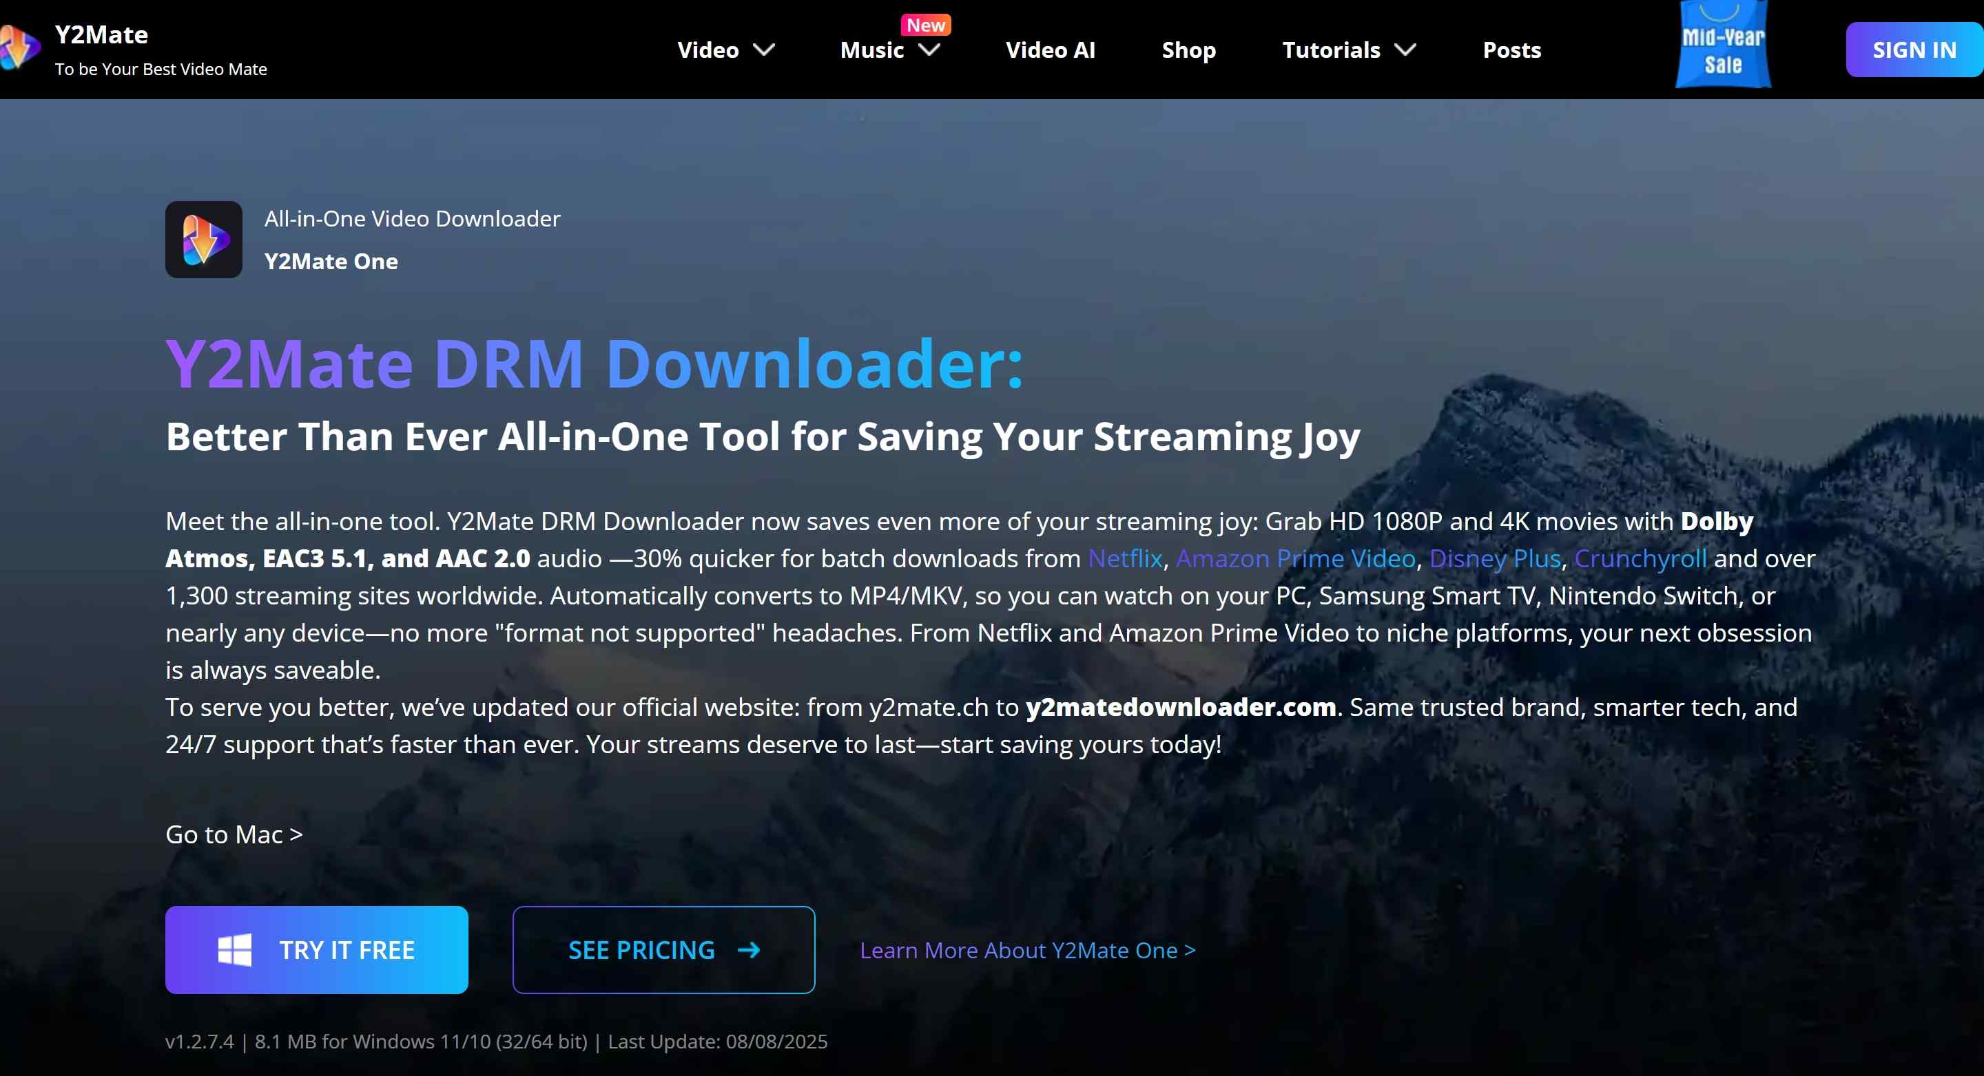The width and height of the screenshot is (1984, 1076).
Task: Follow the Go to Mac link
Action: pos(234,834)
